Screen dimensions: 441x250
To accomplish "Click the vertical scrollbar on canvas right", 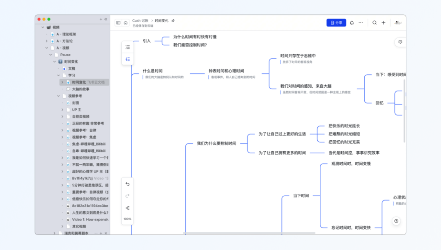I will click(404, 111).
